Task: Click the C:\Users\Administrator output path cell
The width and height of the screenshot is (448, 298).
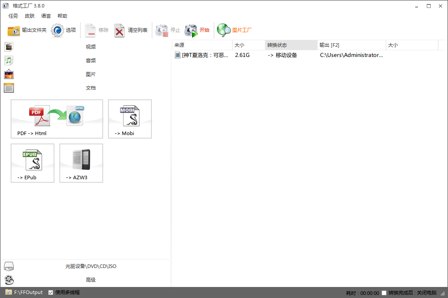Action: (x=351, y=55)
